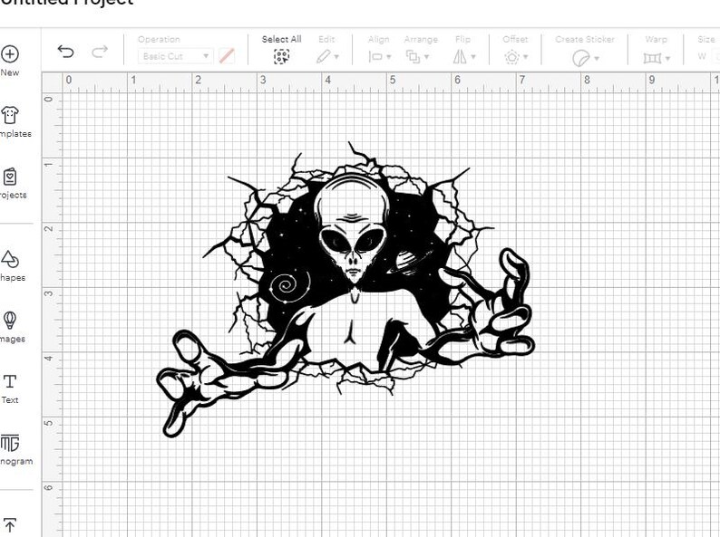Screen dimensions: 720x537
Task: Click the Select All icon
Action: 281,57
